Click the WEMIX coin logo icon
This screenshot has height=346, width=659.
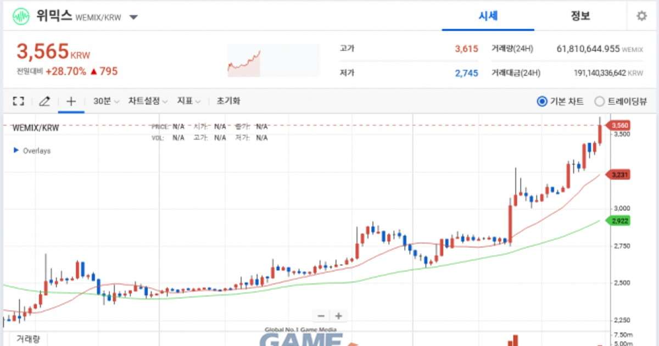(x=21, y=16)
